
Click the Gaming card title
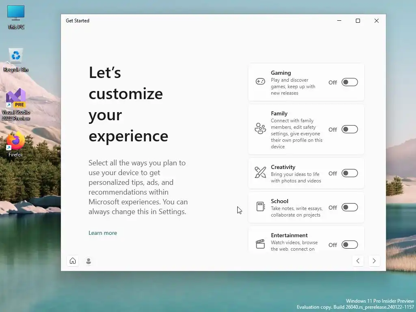point(281,73)
